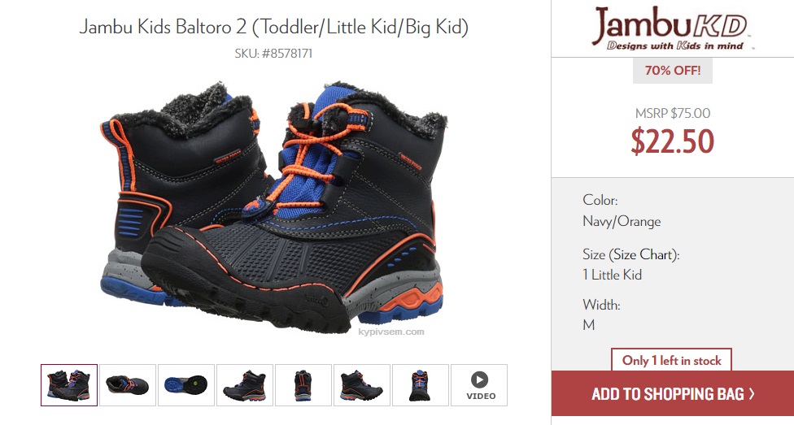794x425 pixels.
Task: Select the 1 Little Kid size value
Action: coord(613,275)
